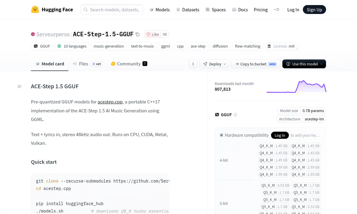
Task: Select the GGUF tag
Action: tap(42, 46)
